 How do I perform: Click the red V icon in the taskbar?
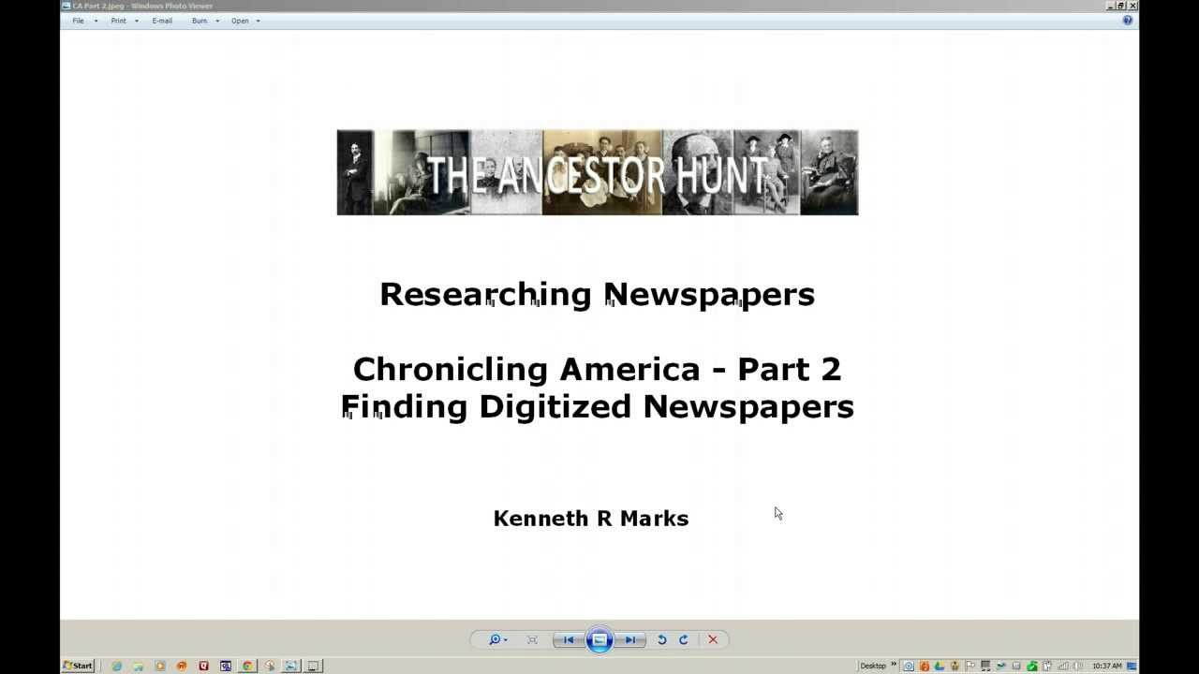203,666
